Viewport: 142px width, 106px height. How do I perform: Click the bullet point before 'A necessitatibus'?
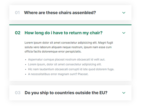26,74
